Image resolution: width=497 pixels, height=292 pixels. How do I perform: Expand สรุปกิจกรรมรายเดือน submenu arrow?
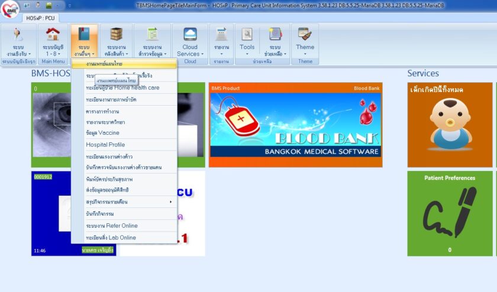point(170,202)
